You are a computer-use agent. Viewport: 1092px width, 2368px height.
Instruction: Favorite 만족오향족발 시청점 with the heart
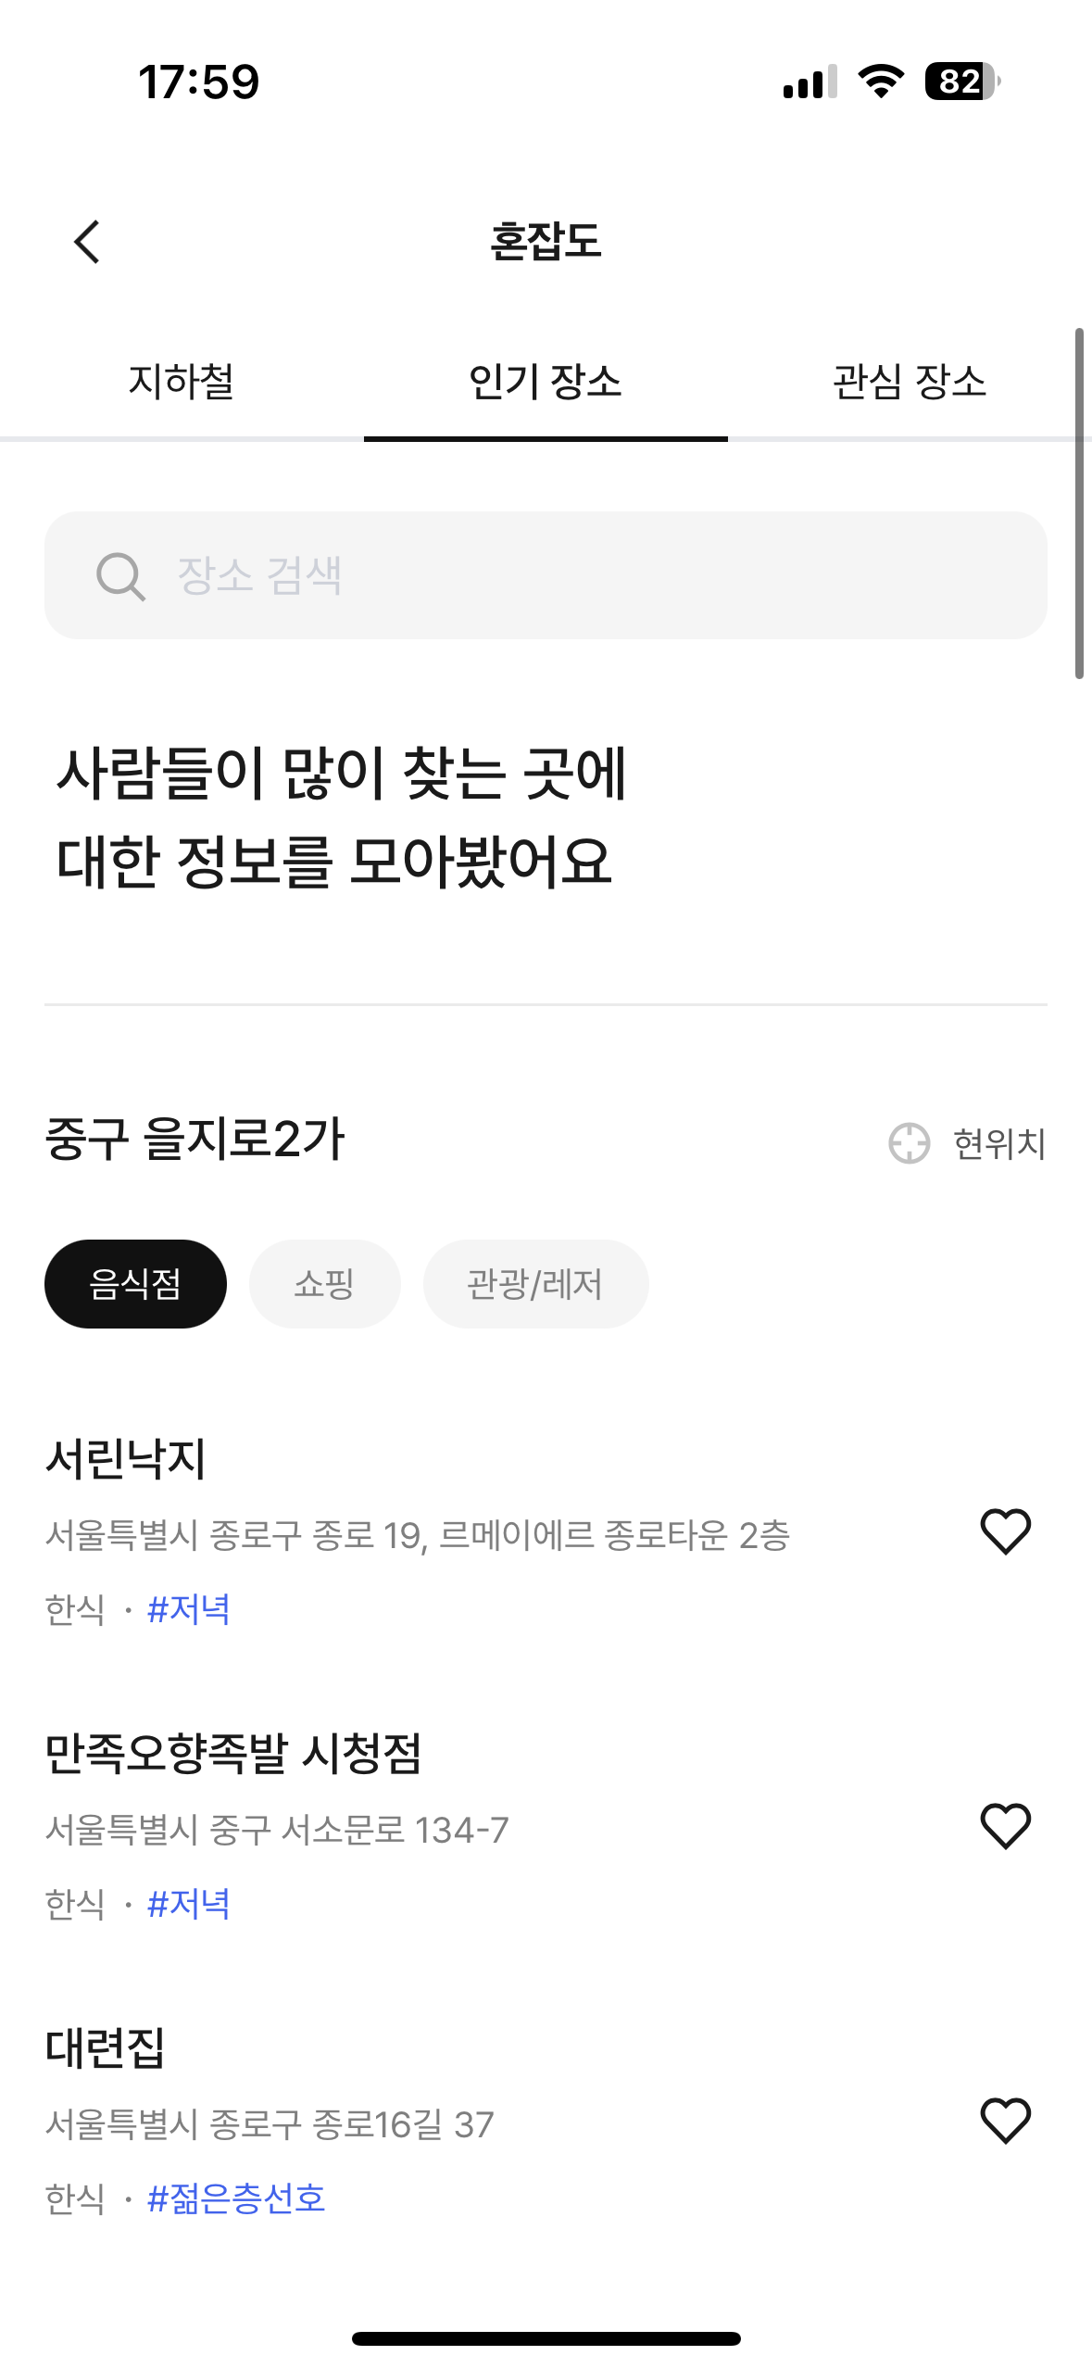1005,1826
